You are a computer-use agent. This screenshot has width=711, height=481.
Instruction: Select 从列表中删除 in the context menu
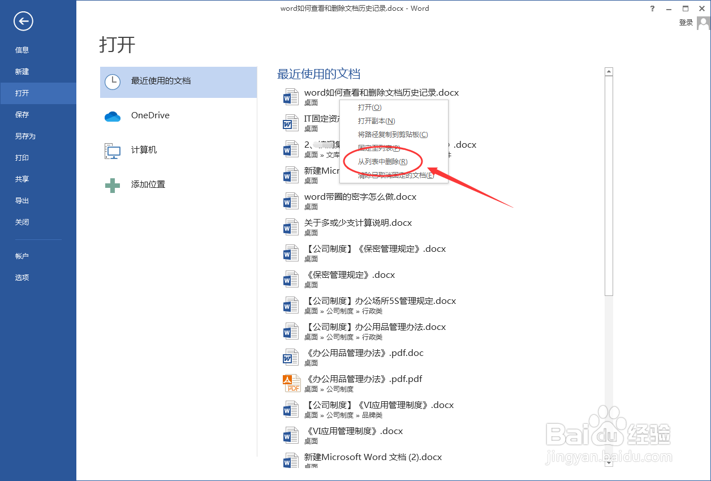pos(382,161)
